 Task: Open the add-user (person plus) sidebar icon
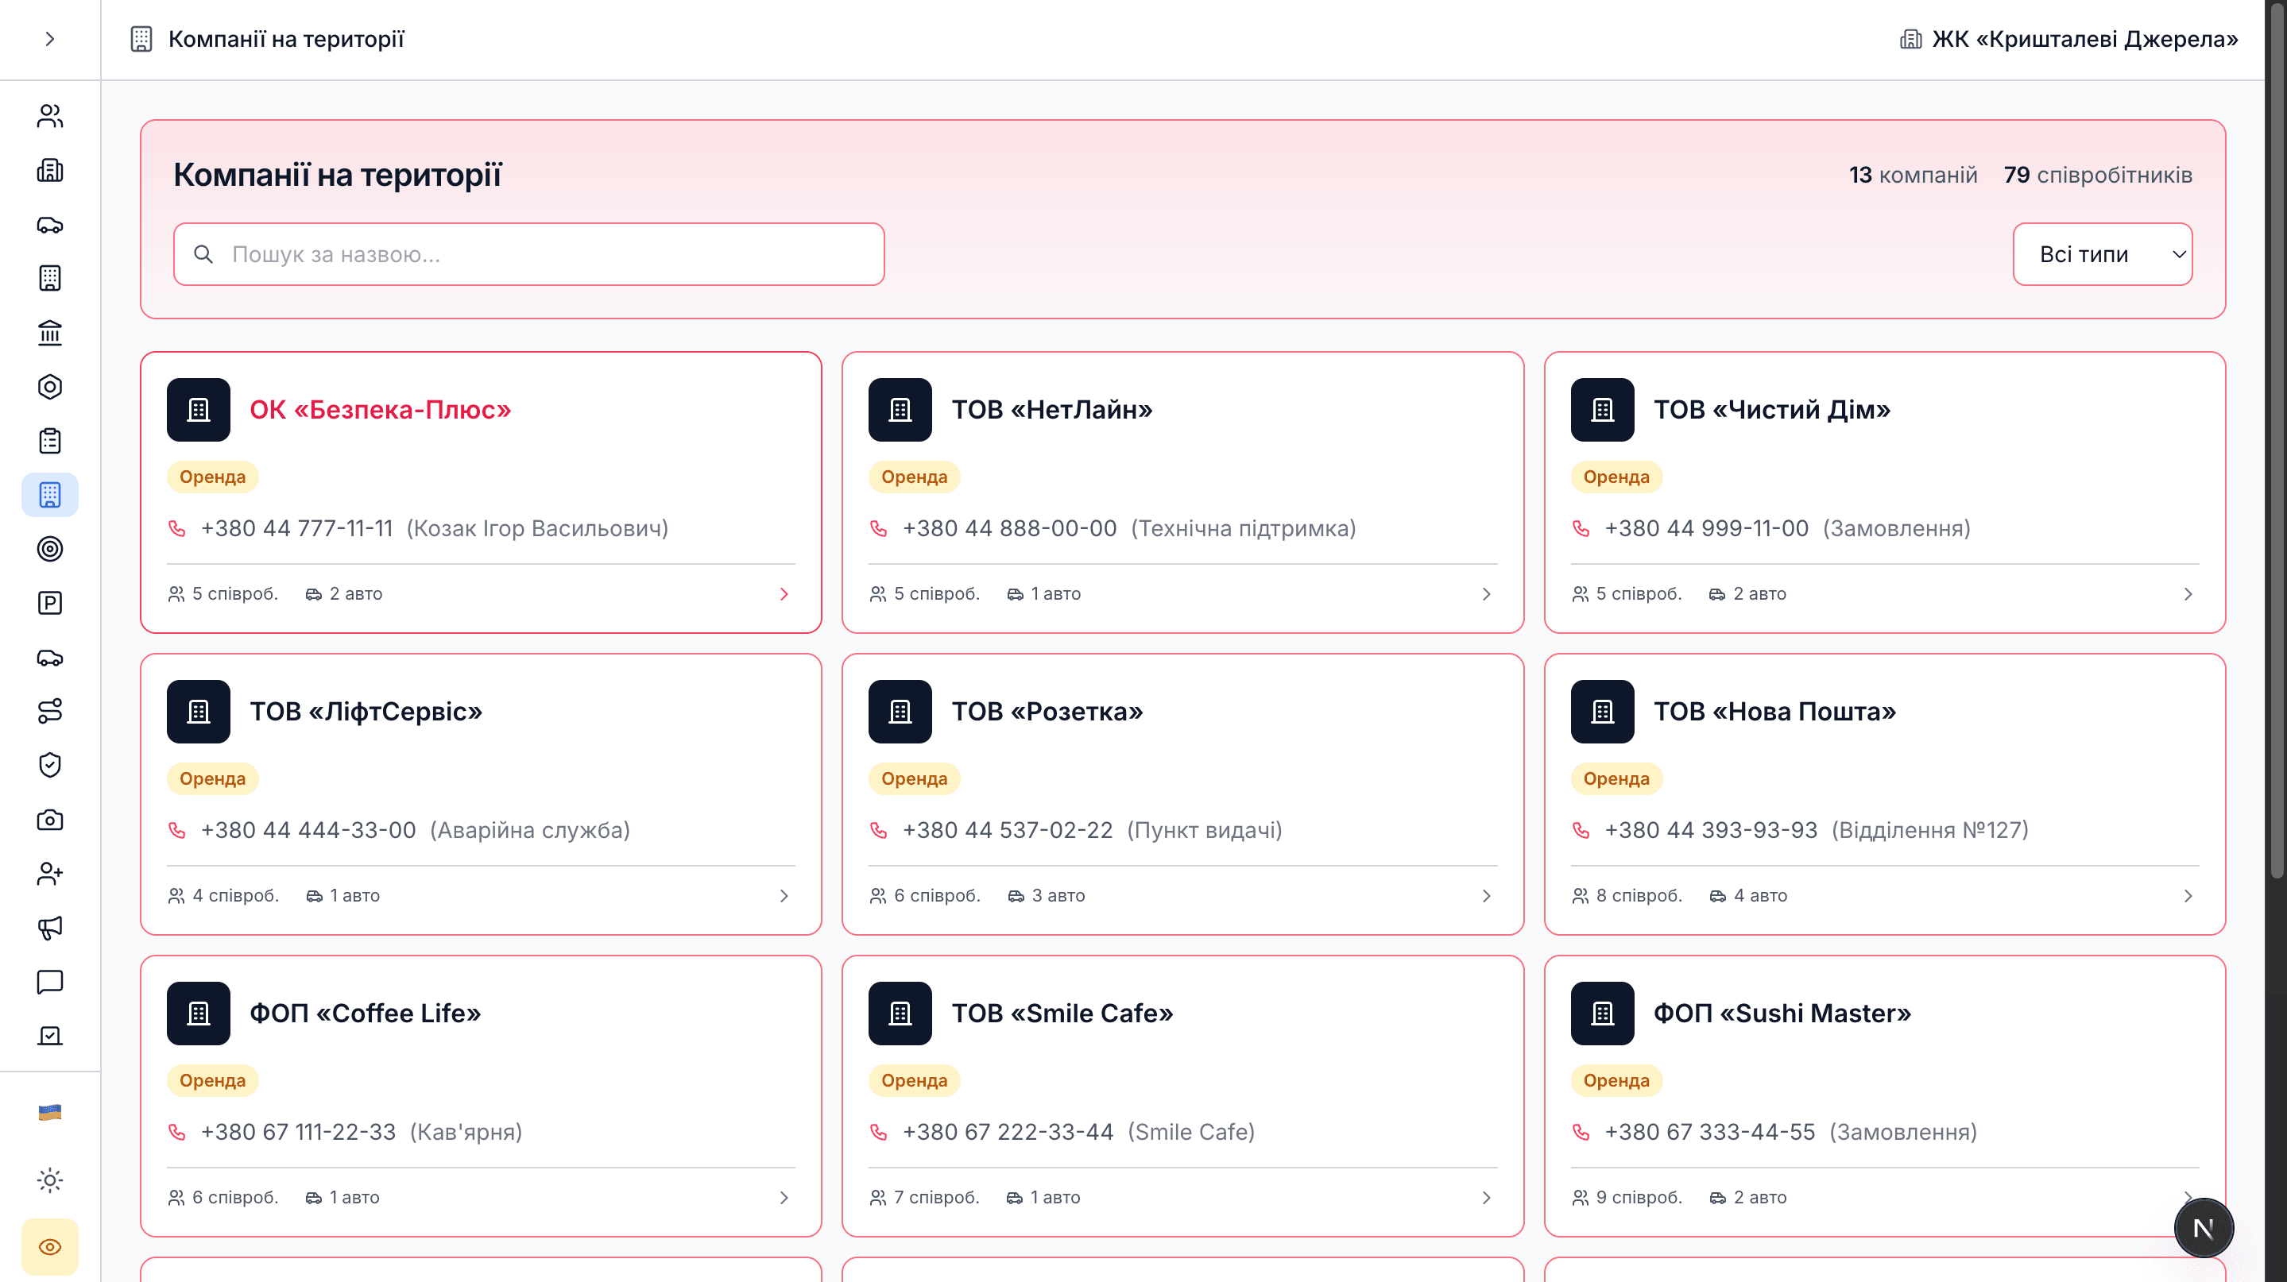[x=50, y=874]
